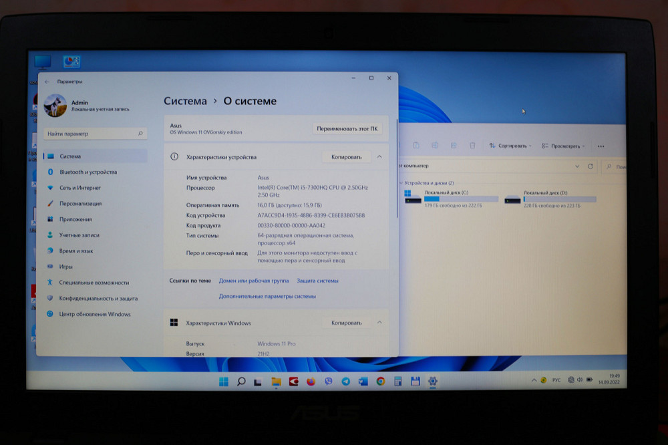This screenshot has width=668, height=445.
Task: Collapse the Устройства и диски group
Action: pos(401,182)
